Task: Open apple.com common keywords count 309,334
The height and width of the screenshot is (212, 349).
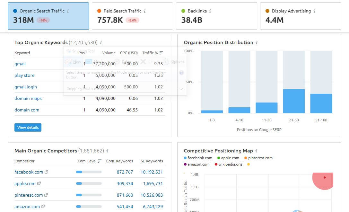Action: [125, 183]
